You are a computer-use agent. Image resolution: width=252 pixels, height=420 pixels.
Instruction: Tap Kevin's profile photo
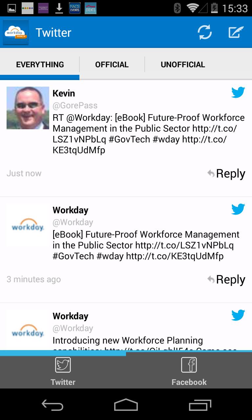tap(28, 108)
